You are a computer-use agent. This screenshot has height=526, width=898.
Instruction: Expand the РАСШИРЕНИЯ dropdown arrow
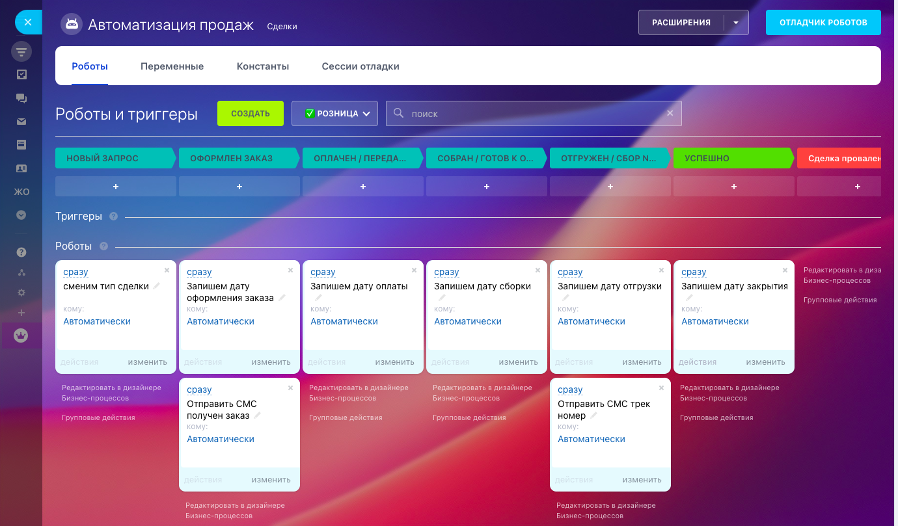click(736, 22)
